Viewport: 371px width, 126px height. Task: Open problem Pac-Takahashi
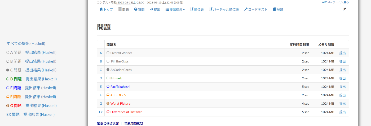click(120, 87)
